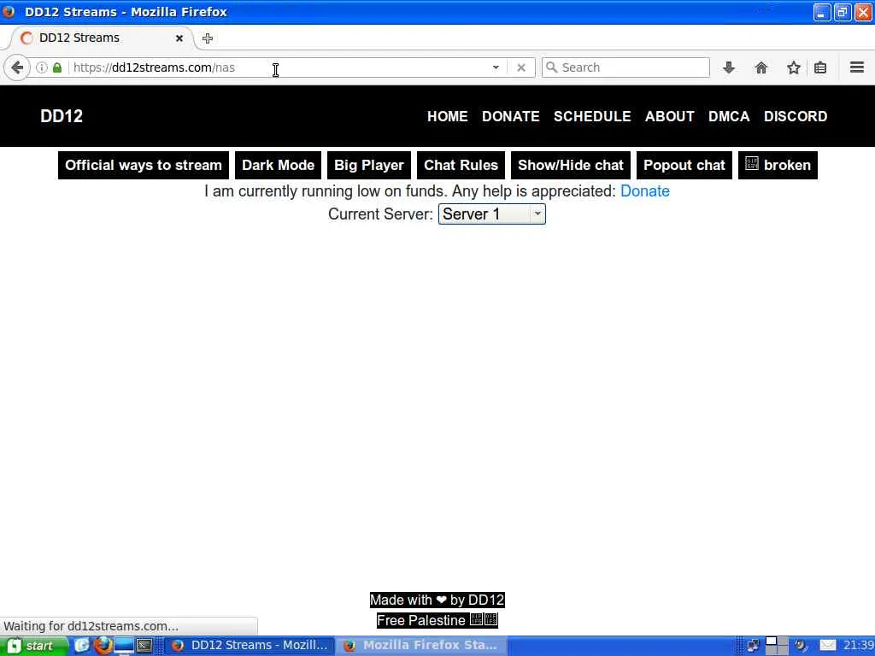
Task: Open Chat Rules
Action: [461, 165]
